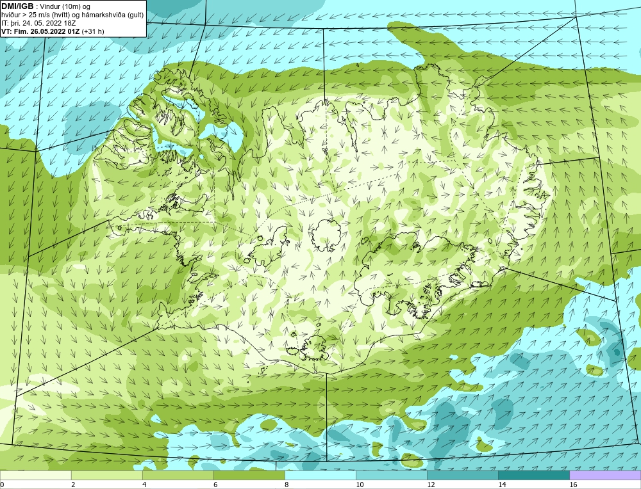Click the 14-16 m/s dark teal swatch
This screenshot has width=641, height=489.
[x=533, y=475]
